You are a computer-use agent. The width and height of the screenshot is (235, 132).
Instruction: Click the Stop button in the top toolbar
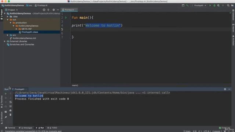[223, 5]
